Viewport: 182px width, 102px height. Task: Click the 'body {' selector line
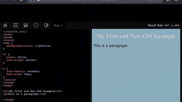coord(8,43)
